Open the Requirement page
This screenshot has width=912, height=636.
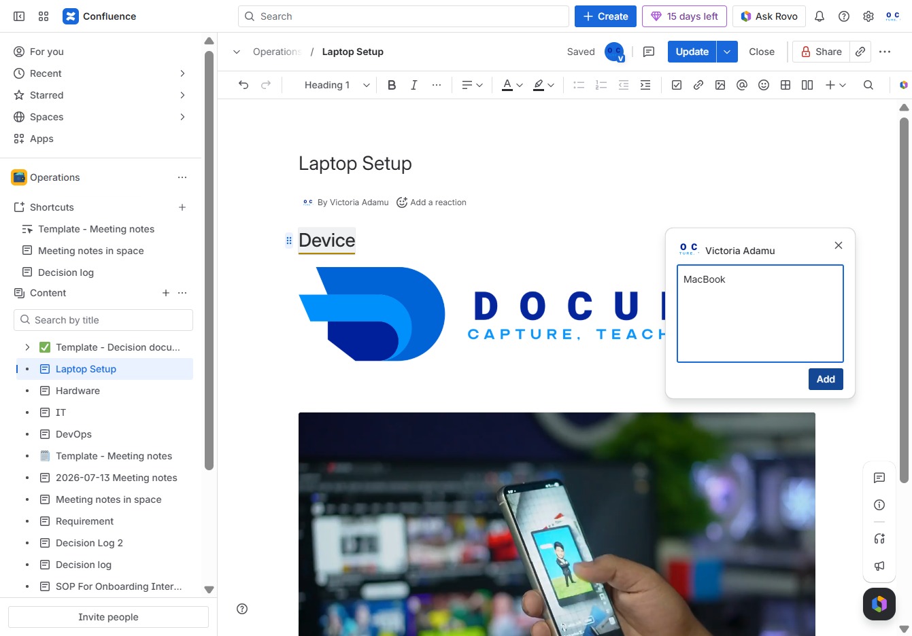pyautogui.click(x=84, y=521)
